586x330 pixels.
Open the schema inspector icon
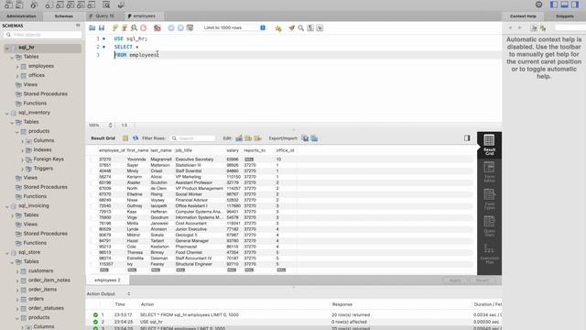[x=34, y=5]
